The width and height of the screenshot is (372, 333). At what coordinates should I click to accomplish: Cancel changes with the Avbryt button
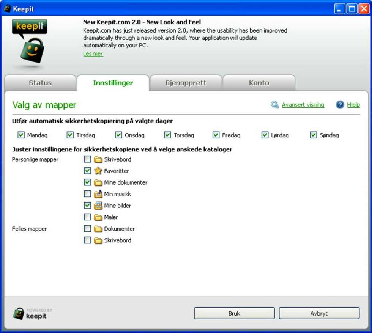(x=319, y=313)
